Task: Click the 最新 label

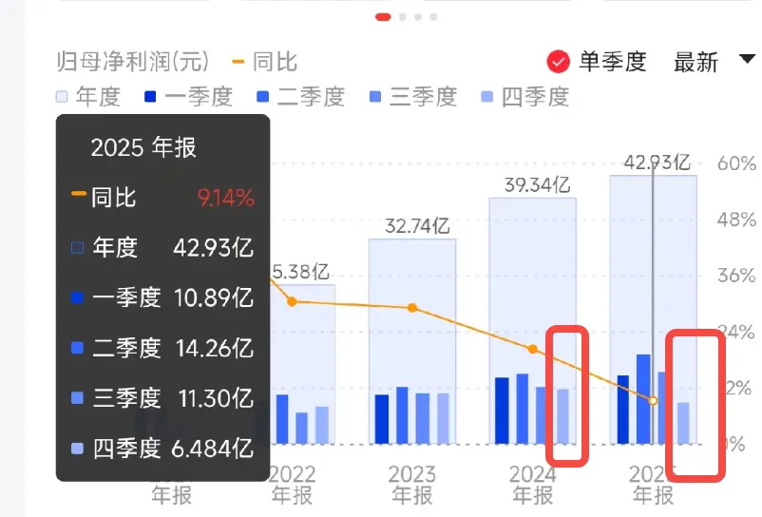Action: click(695, 62)
